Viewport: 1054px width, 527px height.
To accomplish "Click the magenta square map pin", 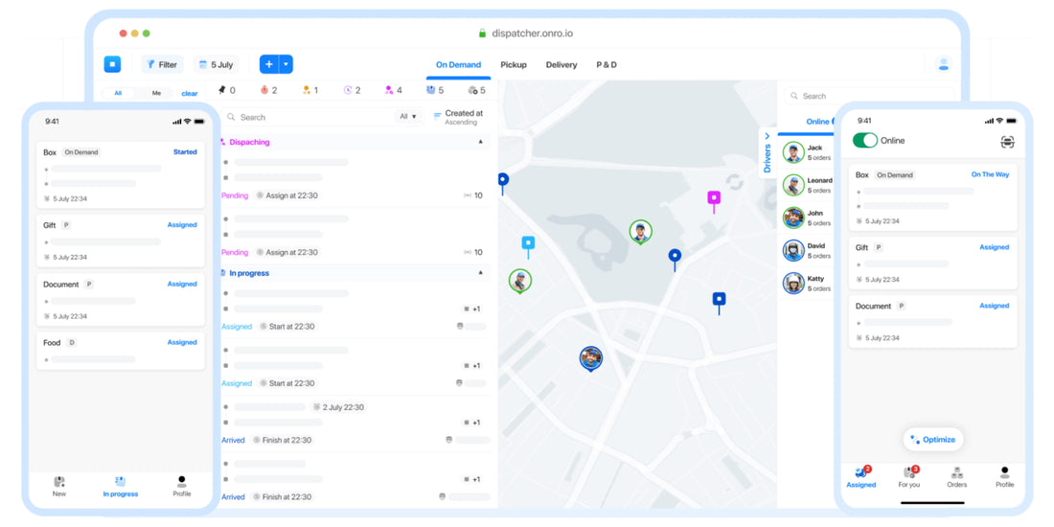I will (714, 198).
